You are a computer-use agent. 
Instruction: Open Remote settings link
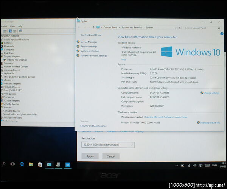pos(89,47)
